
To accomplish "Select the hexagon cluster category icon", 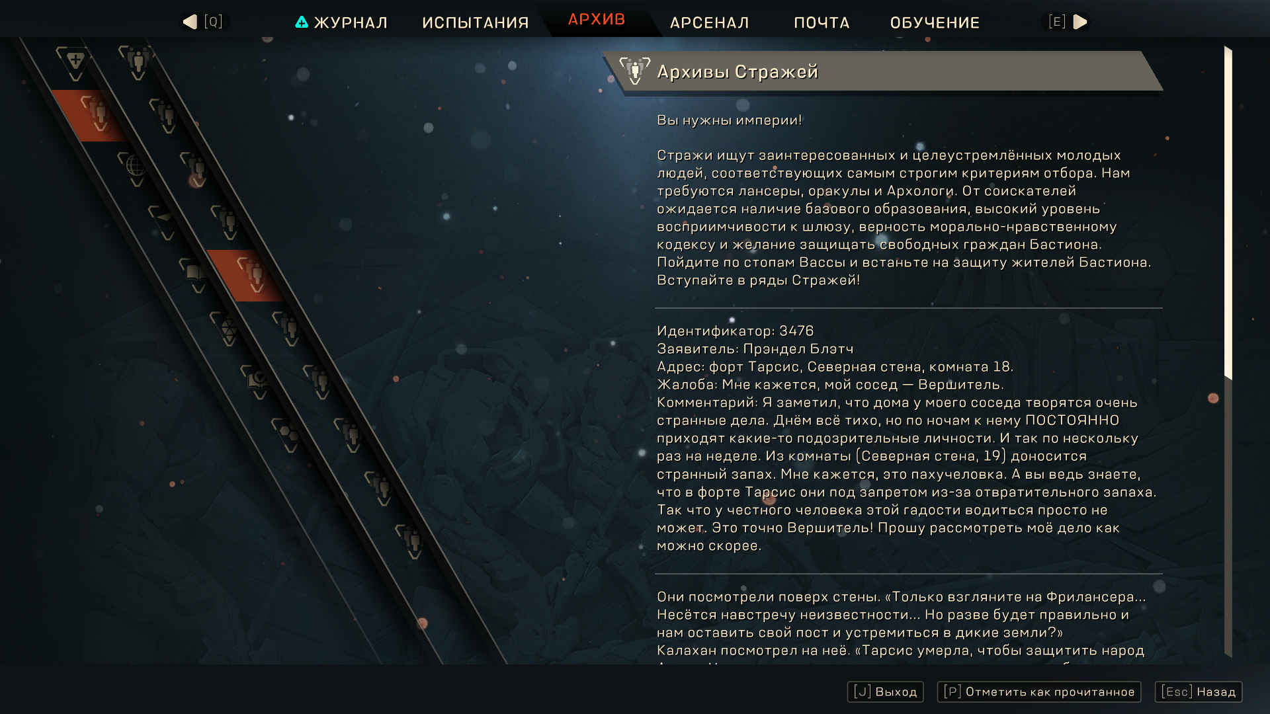I will (289, 435).
